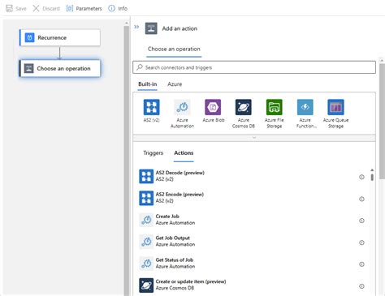
Task: Click the Save icon in toolbar
Action: pos(9,8)
